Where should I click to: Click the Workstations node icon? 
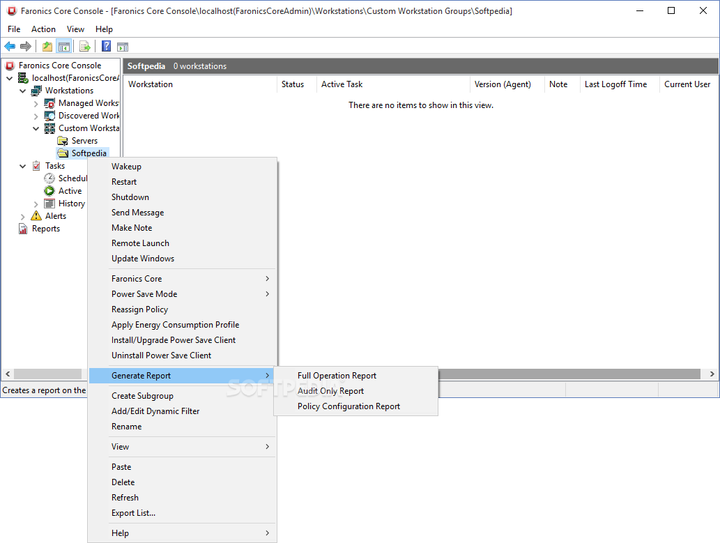click(36, 91)
